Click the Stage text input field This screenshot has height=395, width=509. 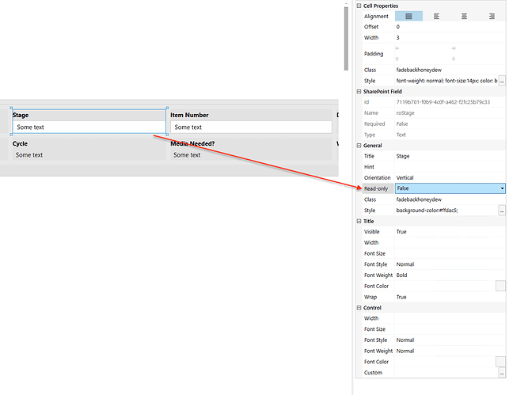click(x=89, y=127)
